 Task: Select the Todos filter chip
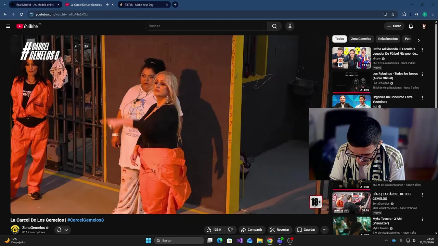click(x=339, y=39)
